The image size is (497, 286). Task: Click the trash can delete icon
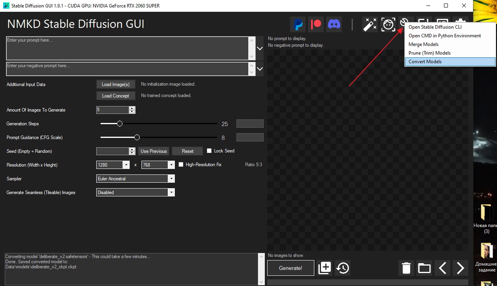coord(406,268)
